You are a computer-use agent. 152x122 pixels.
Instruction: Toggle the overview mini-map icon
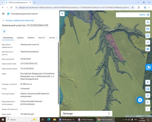[148, 89]
